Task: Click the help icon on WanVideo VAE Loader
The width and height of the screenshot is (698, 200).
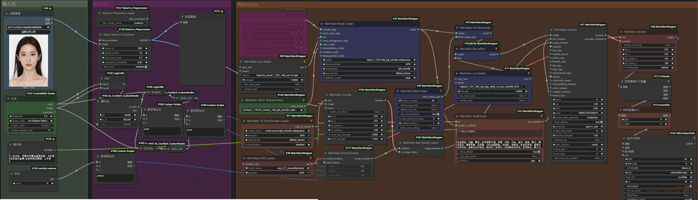Action: 310,158
